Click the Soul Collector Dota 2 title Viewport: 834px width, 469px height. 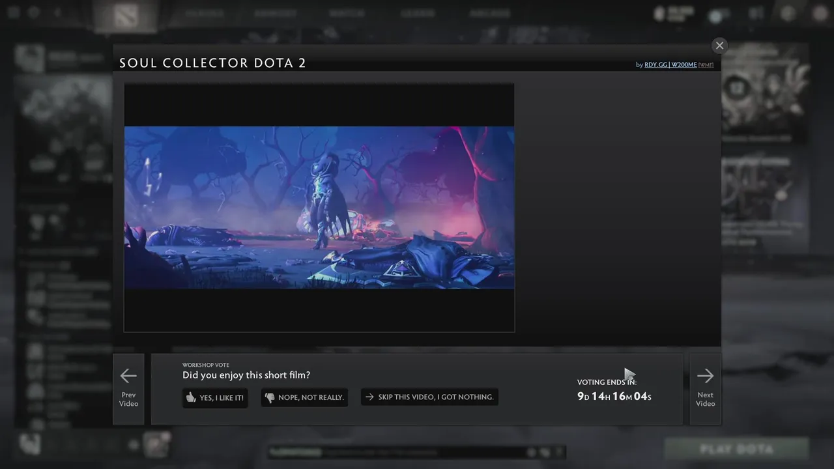point(212,63)
